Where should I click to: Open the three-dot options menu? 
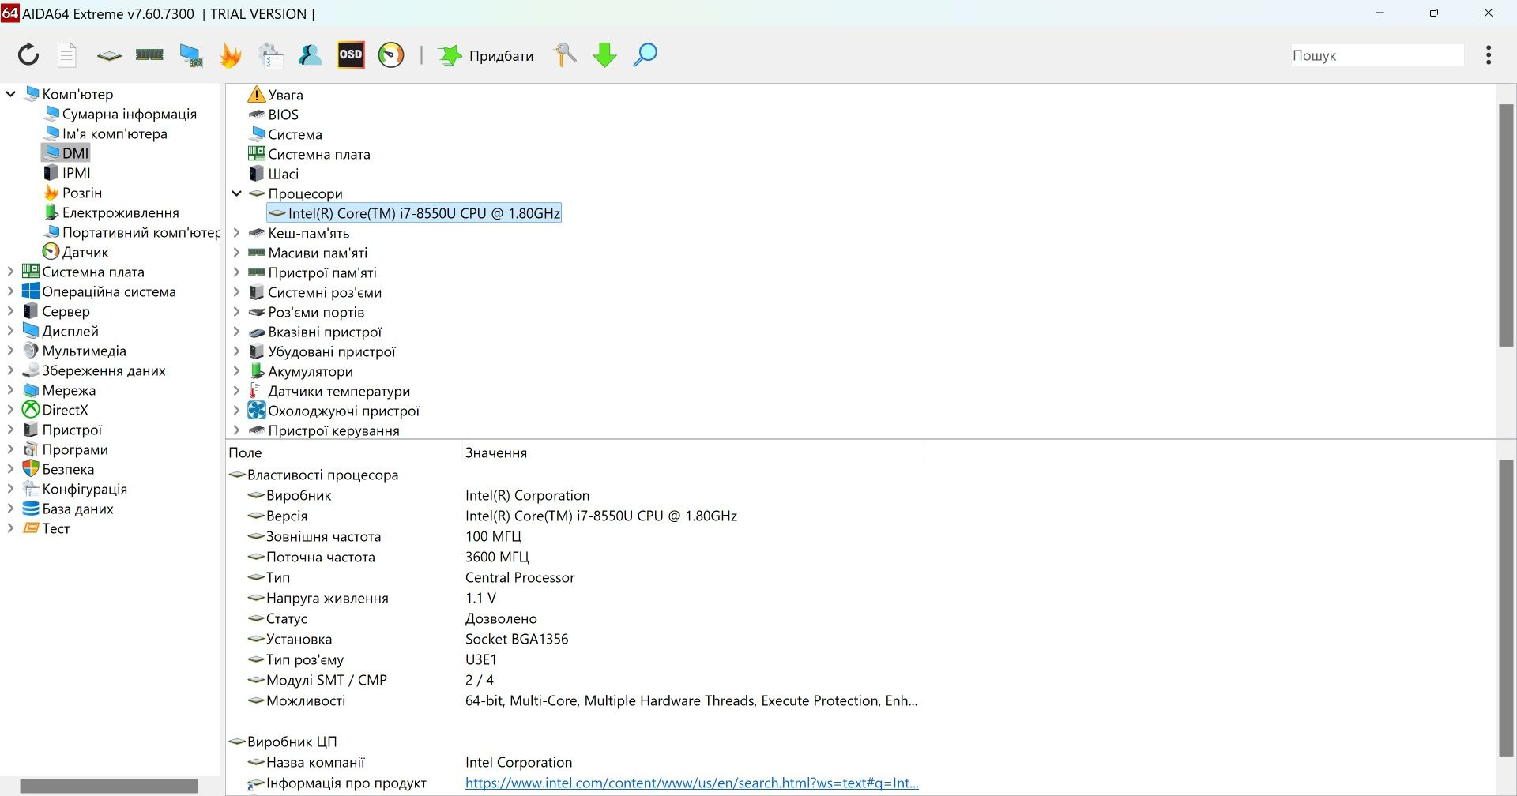tap(1489, 54)
